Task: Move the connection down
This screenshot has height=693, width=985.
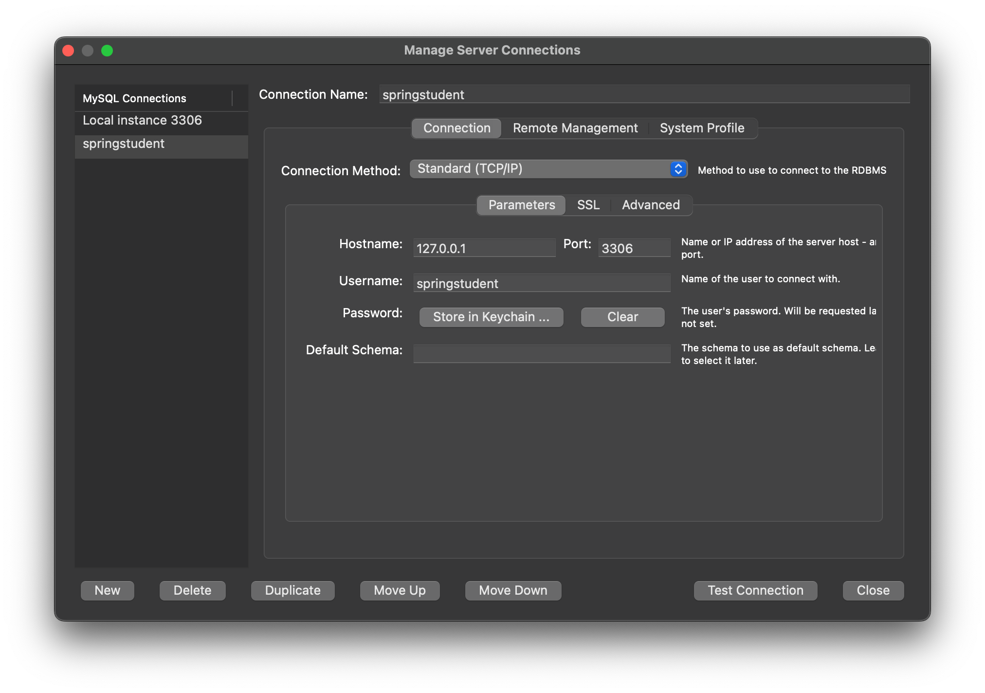Action: click(x=513, y=590)
